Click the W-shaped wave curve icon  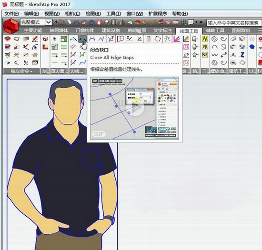coord(214,55)
